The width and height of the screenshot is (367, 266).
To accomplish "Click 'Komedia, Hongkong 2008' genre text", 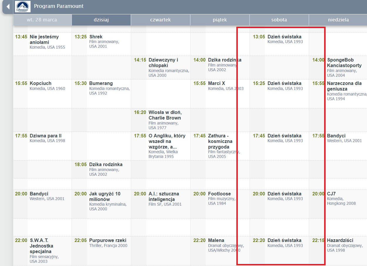I will pyautogui.click(x=341, y=201).
